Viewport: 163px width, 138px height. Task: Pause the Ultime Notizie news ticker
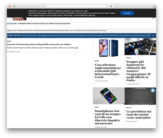pos(153,36)
